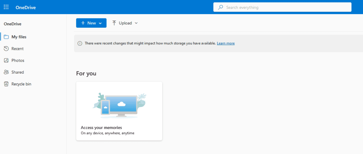Click the info icon in storage notice
Screen dimensions: 363x154
80,44
